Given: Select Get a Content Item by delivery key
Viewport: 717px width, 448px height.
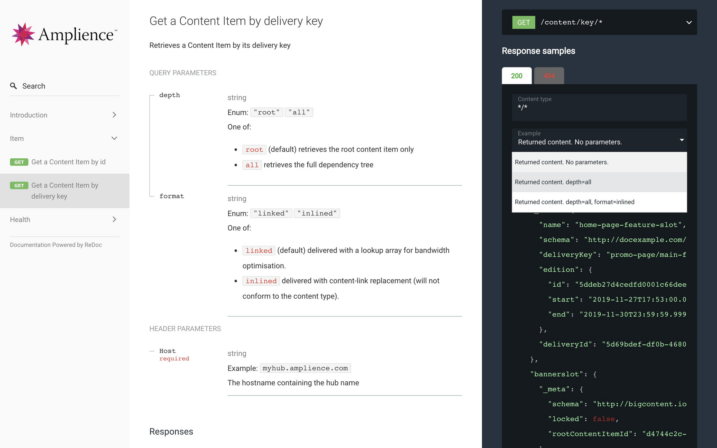Looking at the screenshot, I should coord(65,191).
